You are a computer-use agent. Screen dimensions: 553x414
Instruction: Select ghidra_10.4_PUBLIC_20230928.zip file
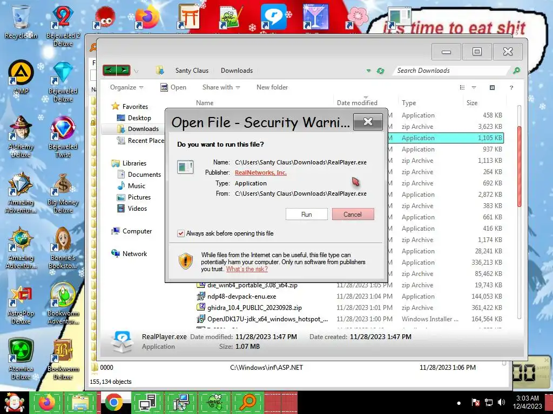(254, 308)
